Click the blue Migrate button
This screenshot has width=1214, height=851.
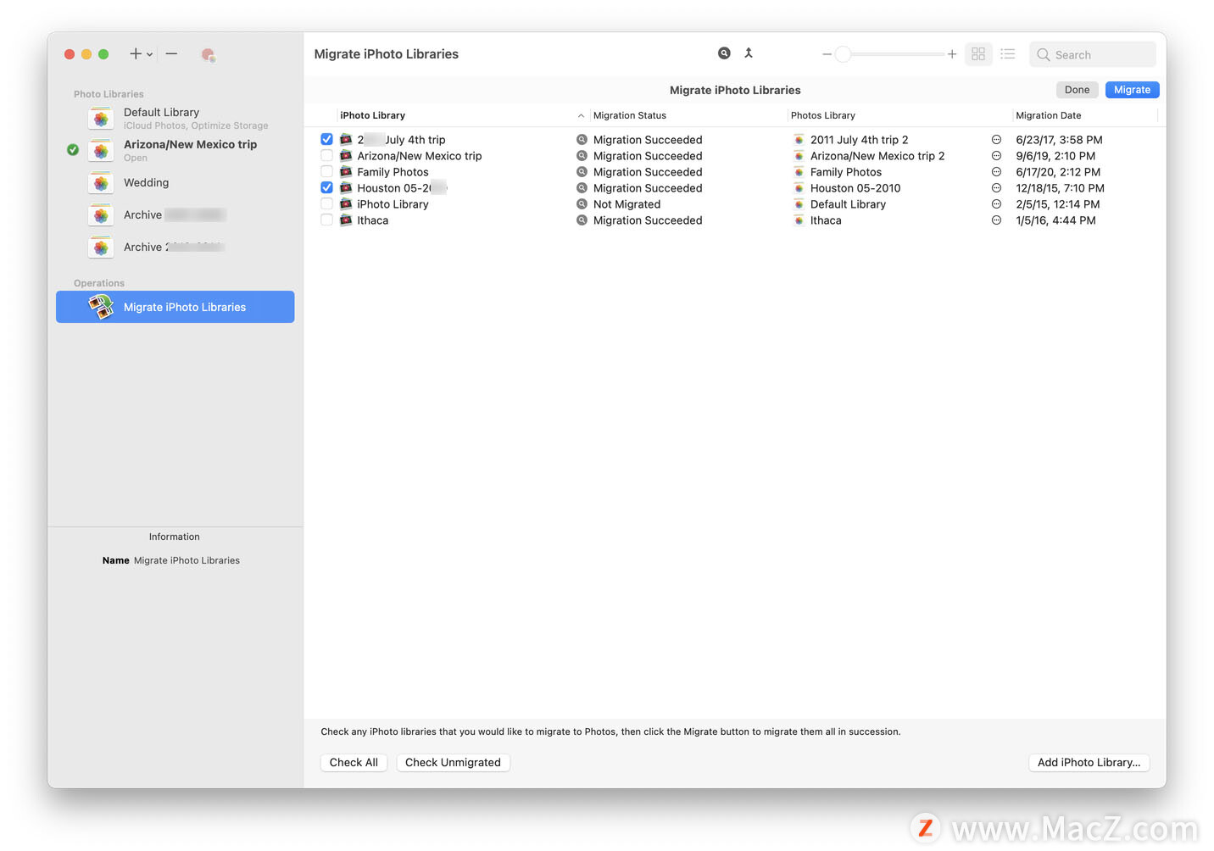tap(1132, 90)
